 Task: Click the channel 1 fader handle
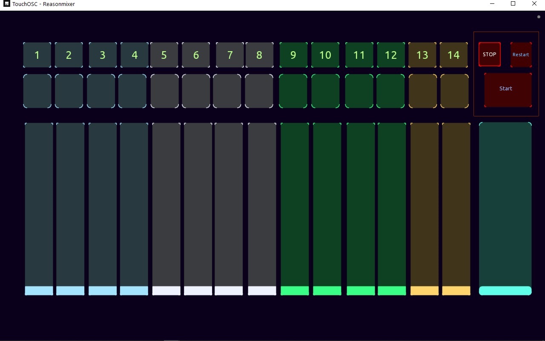point(39,291)
